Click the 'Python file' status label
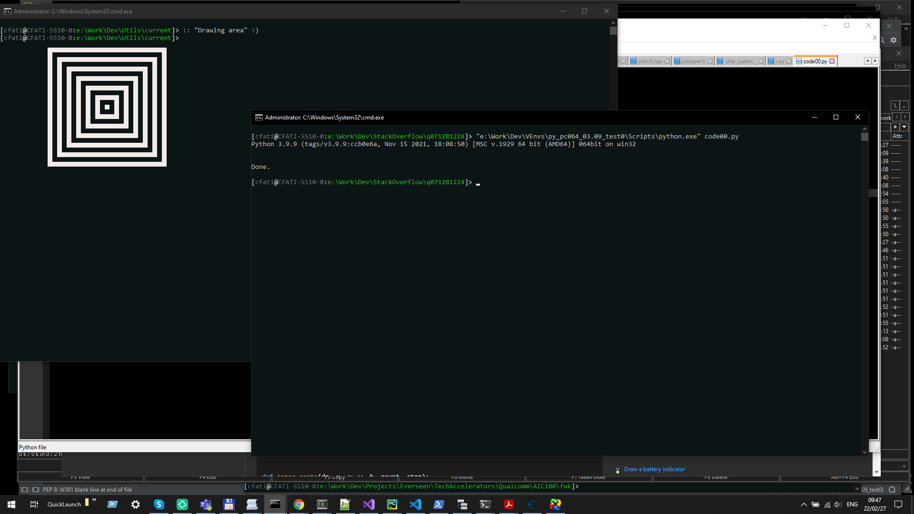The height and width of the screenshot is (514, 914). [x=33, y=447]
